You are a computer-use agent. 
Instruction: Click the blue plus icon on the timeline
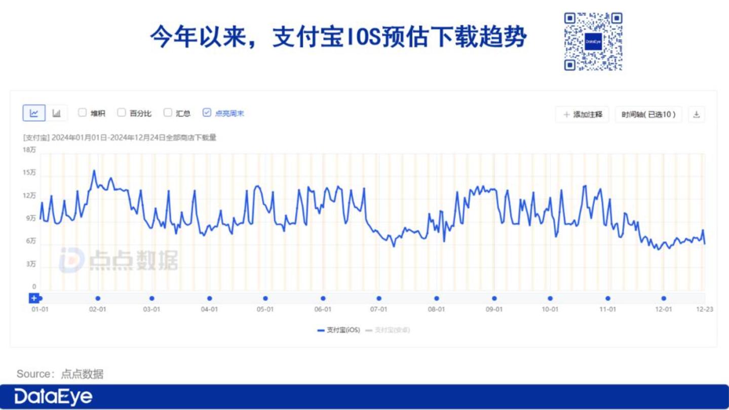[34, 299]
